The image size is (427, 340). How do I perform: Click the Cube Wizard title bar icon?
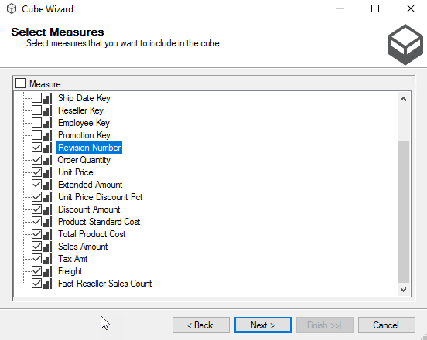(x=12, y=9)
